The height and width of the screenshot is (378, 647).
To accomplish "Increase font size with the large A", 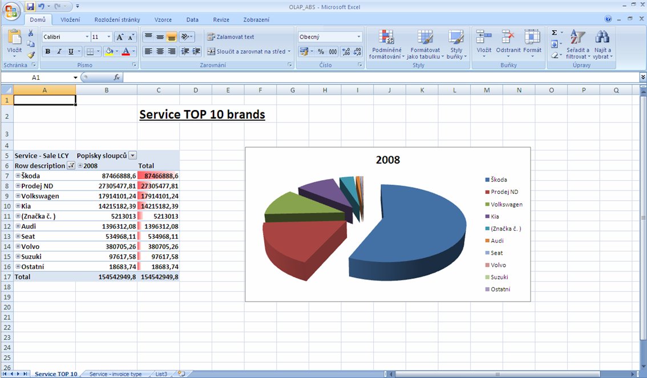I will 120,37.
